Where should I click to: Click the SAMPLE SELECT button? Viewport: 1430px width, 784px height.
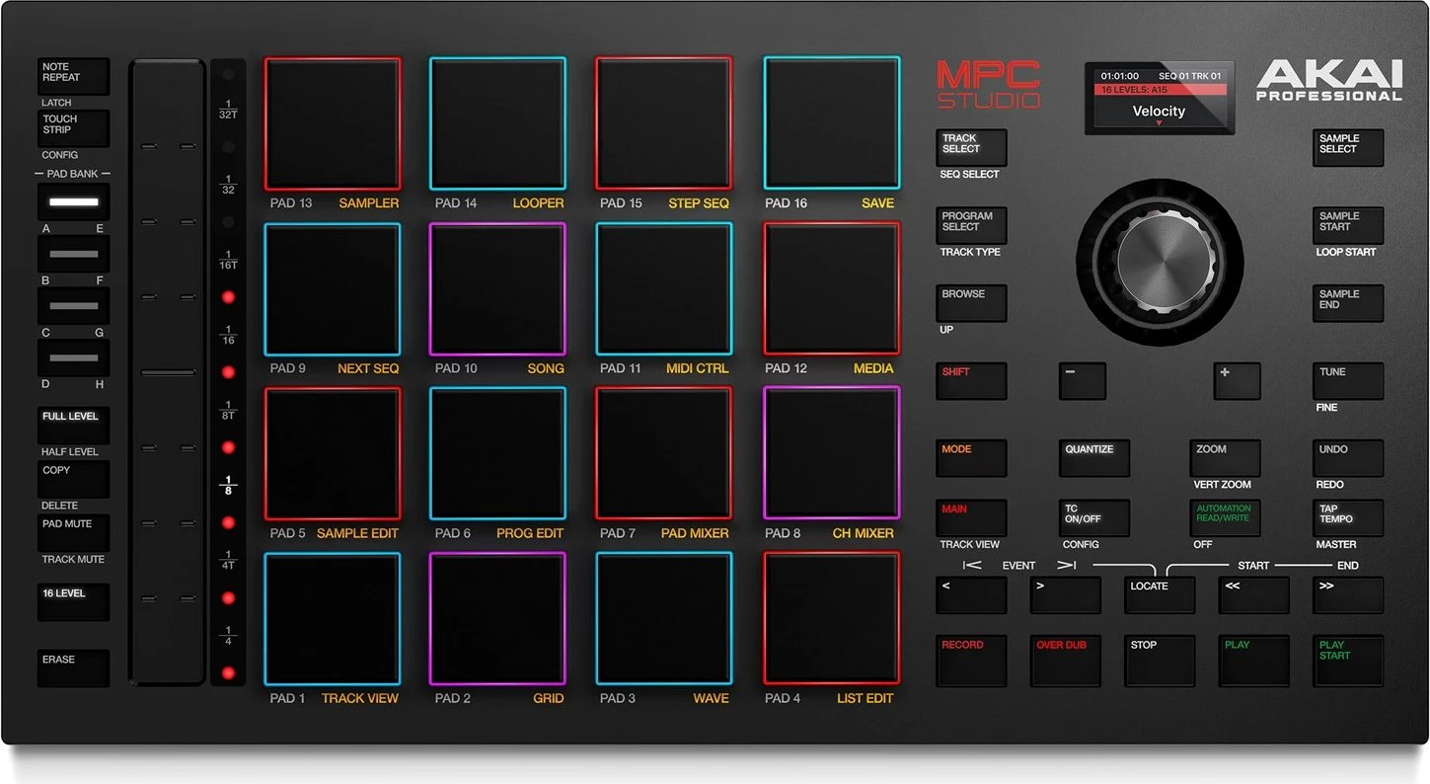tap(1348, 147)
